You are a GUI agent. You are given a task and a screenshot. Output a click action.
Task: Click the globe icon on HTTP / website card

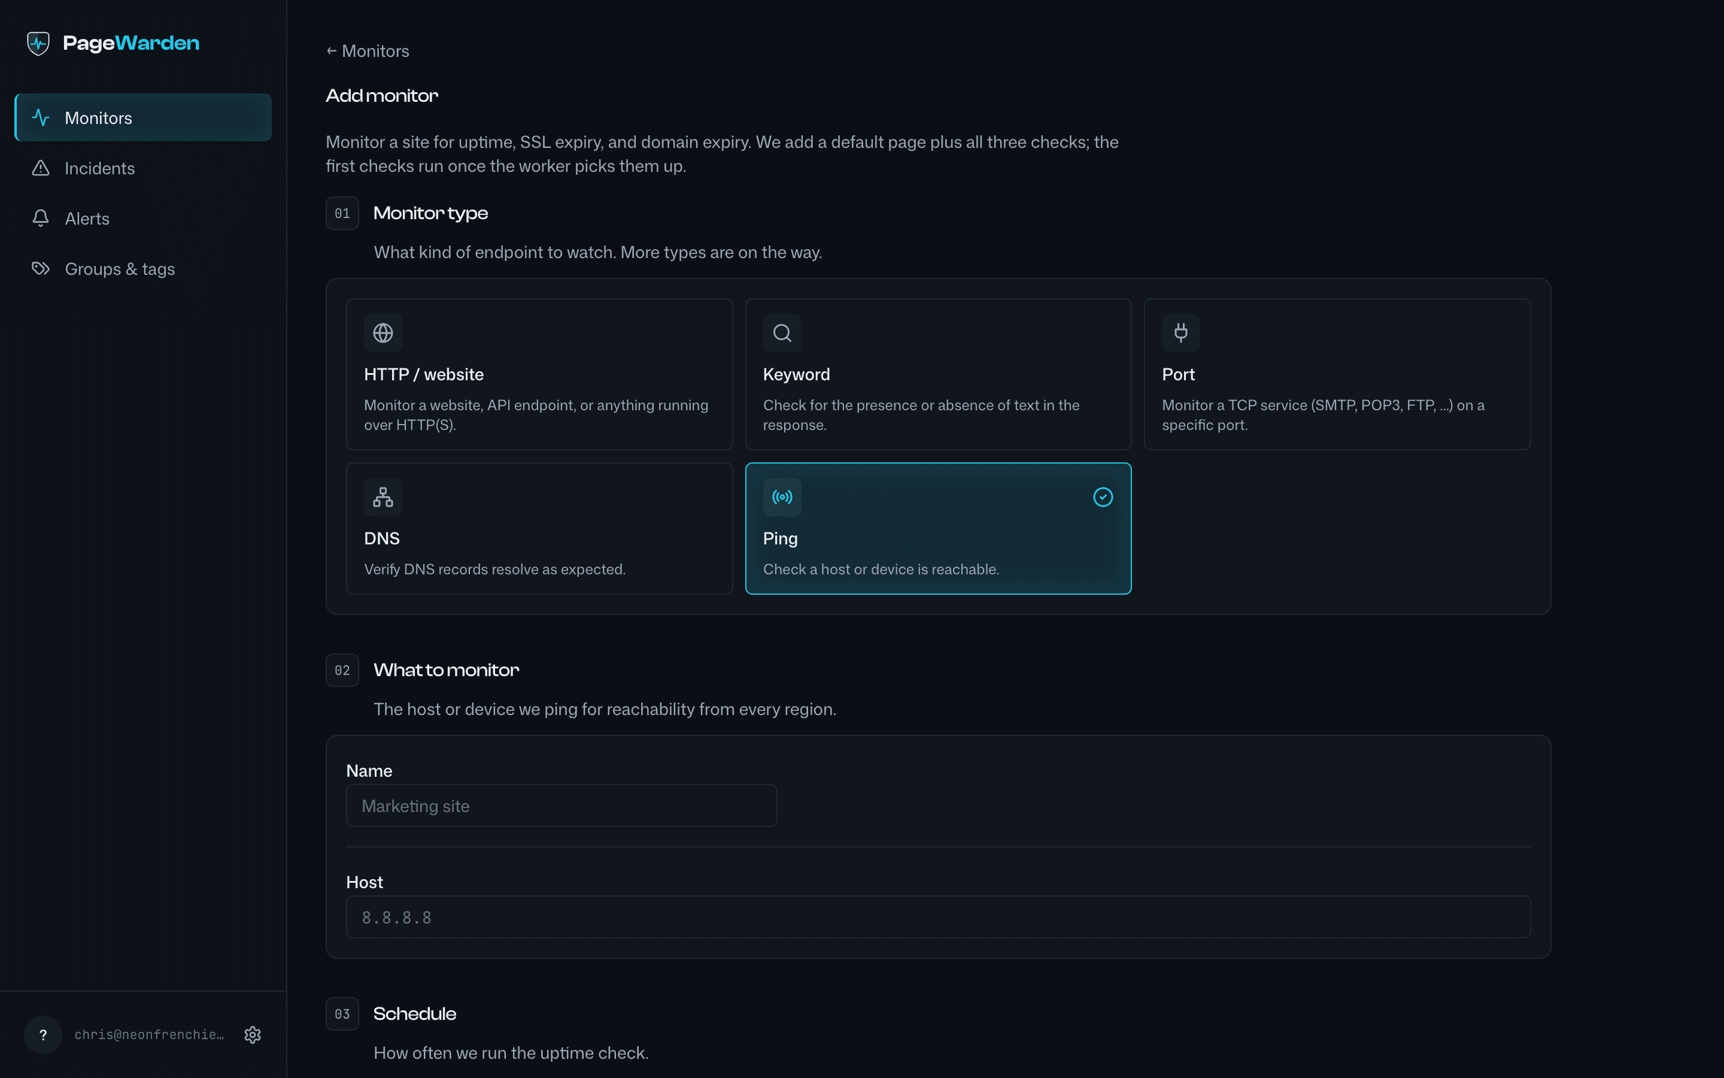pos(383,333)
